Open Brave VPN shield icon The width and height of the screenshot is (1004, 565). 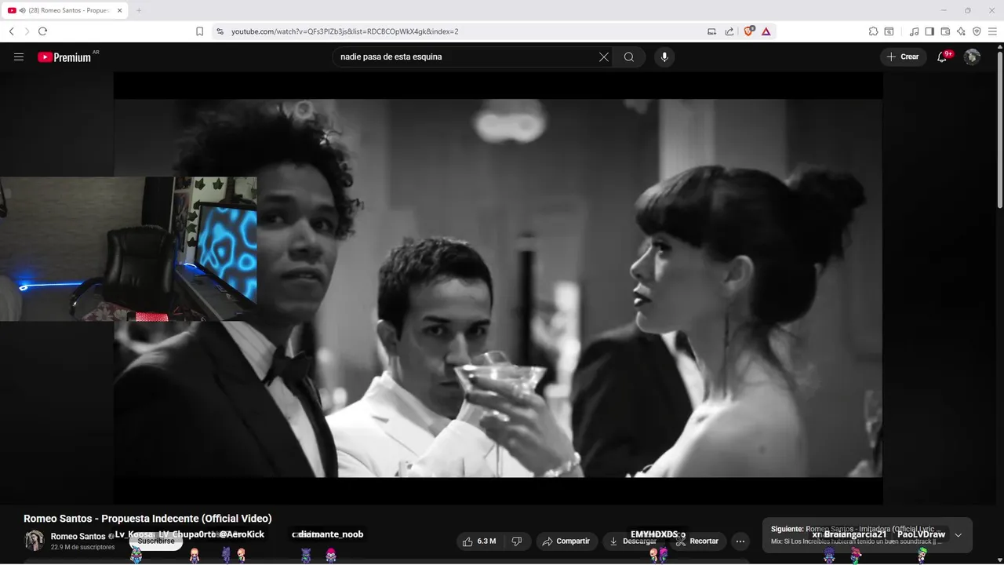(x=977, y=31)
